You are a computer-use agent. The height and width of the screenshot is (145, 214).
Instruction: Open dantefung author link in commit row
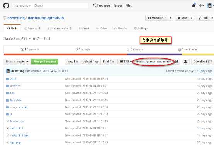18,71
